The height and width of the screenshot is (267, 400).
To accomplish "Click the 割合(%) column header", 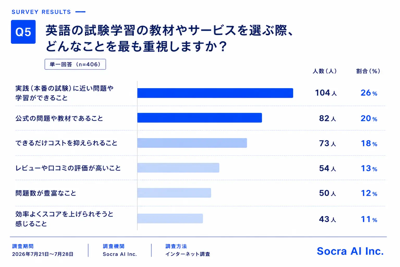I will 368,71.
